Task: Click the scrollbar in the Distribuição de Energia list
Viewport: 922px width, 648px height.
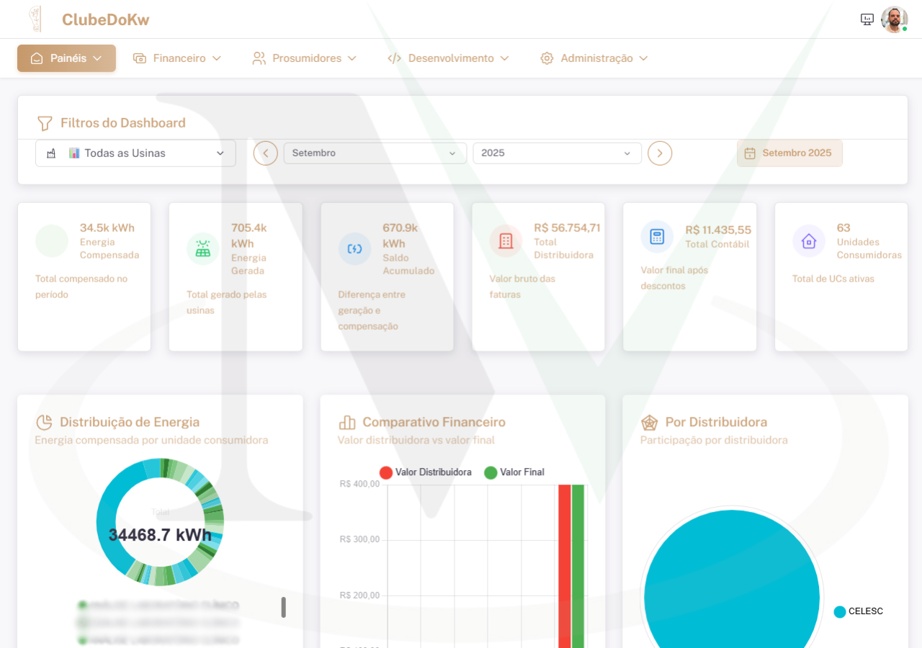Action: 284,608
